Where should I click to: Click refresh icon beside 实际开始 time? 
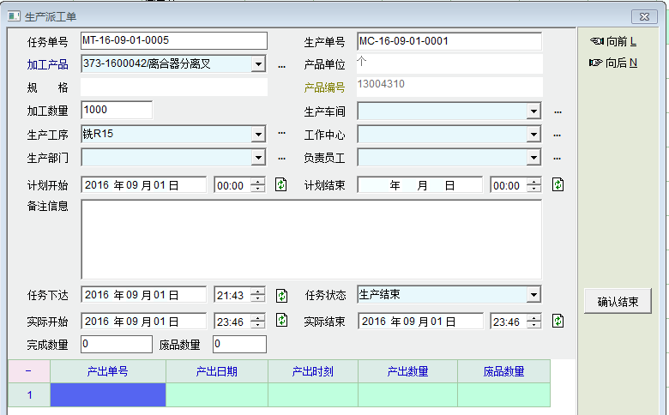[x=280, y=321]
